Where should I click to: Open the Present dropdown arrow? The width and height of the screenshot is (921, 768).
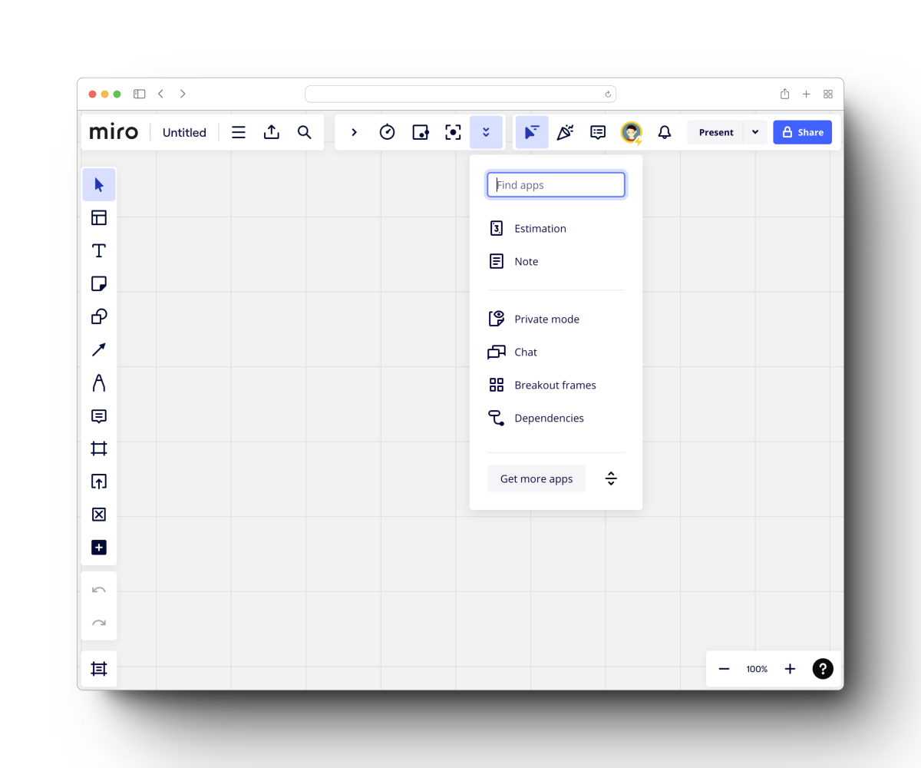click(x=755, y=132)
